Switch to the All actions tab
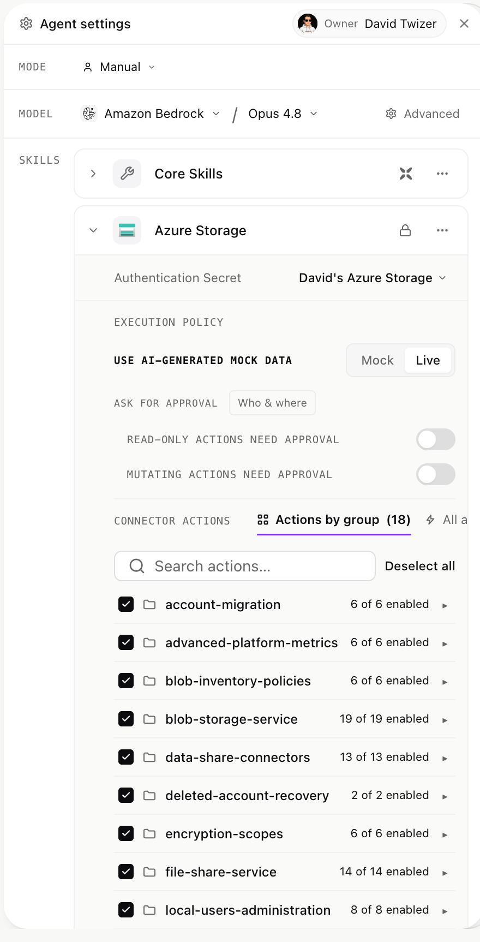 click(x=446, y=520)
